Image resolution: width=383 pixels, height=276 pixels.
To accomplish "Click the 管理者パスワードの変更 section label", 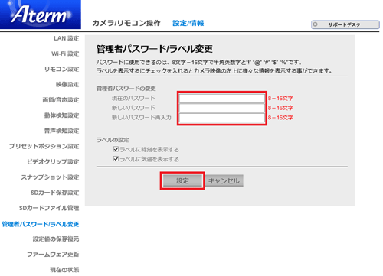I will pyautogui.click(x=126, y=89).
